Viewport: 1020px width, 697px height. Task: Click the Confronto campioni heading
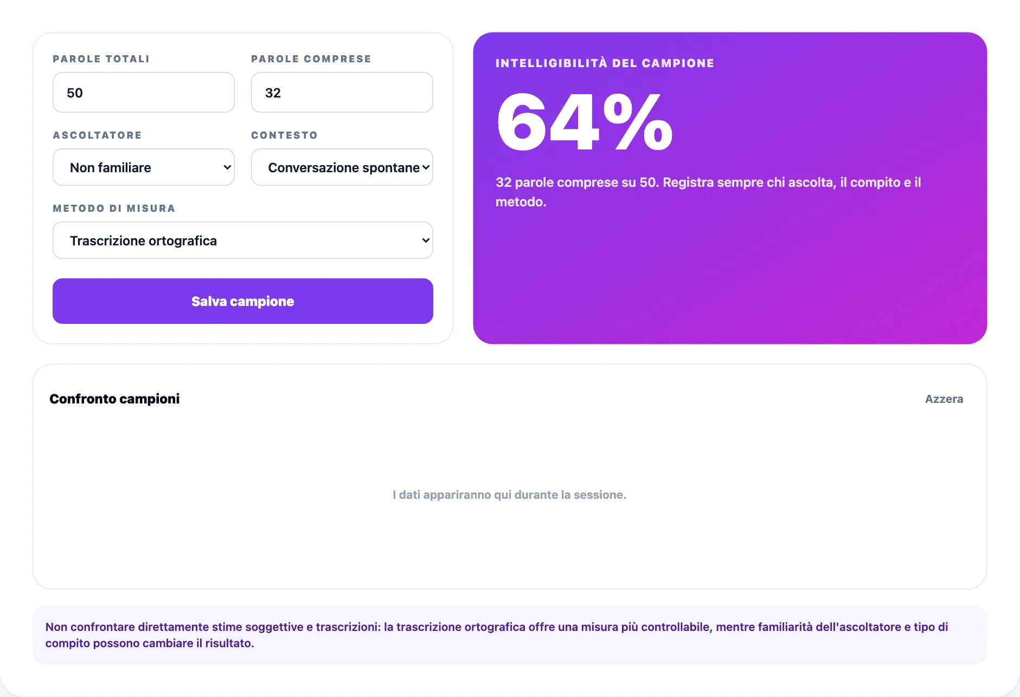[114, 399]
